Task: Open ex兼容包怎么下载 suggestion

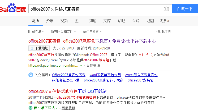Action: coord(66,80)
